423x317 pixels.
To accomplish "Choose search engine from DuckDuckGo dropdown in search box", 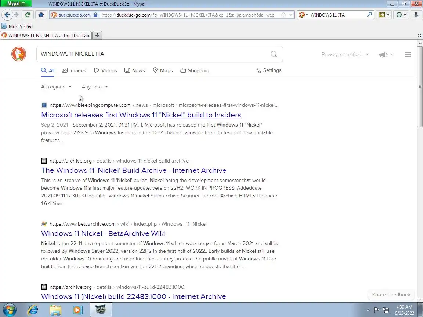I will click(303, 15).
